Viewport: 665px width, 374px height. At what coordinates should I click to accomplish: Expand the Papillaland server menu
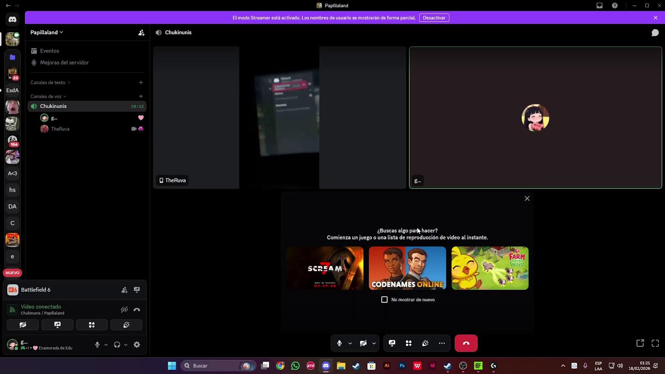(x=47, y=32)
